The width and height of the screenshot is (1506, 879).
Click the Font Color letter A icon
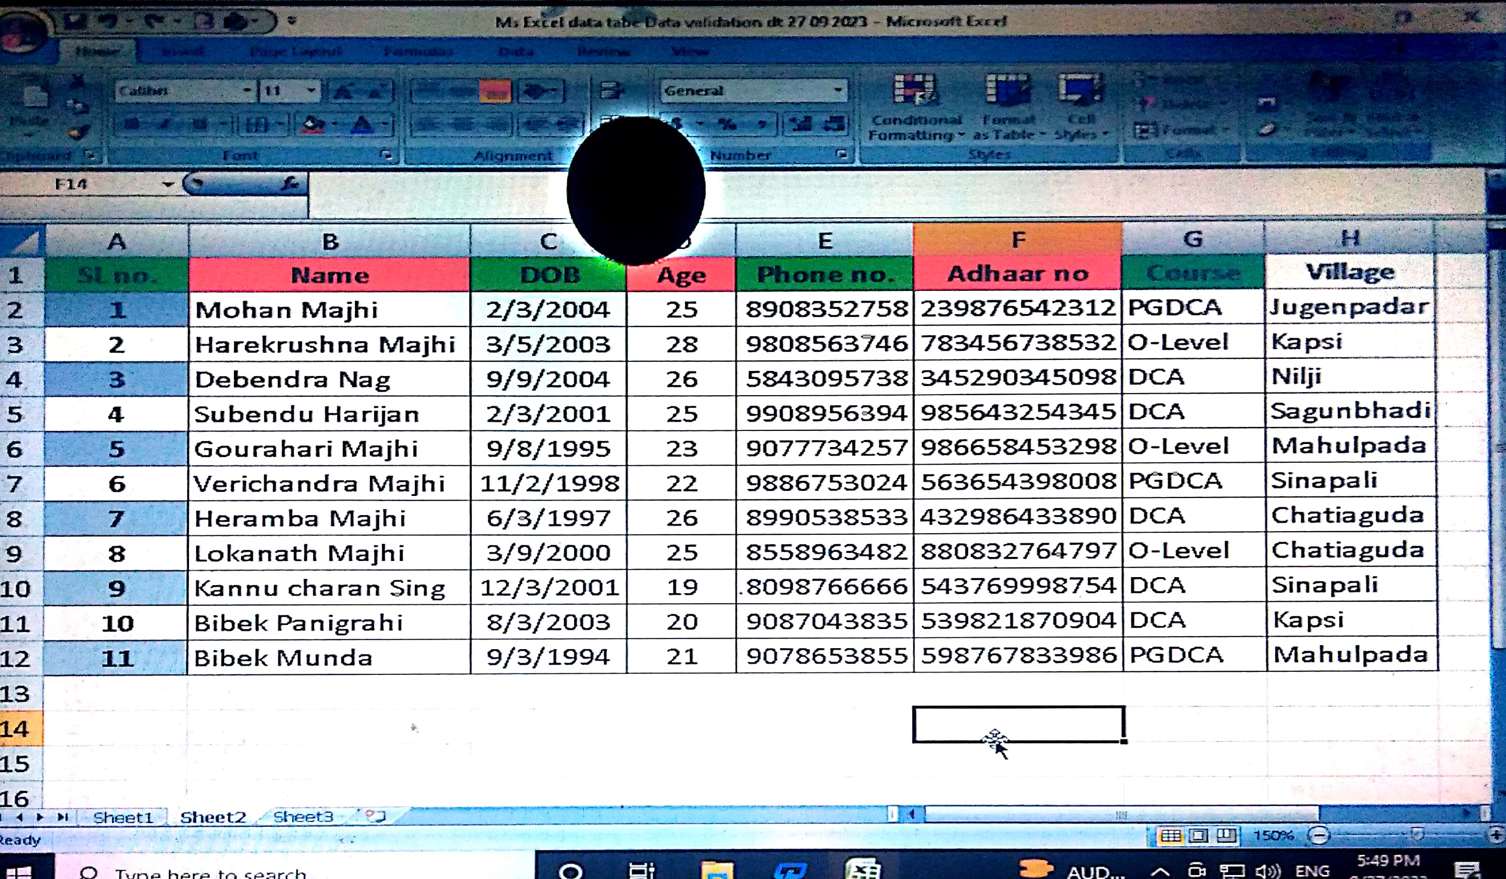point(361,124)
